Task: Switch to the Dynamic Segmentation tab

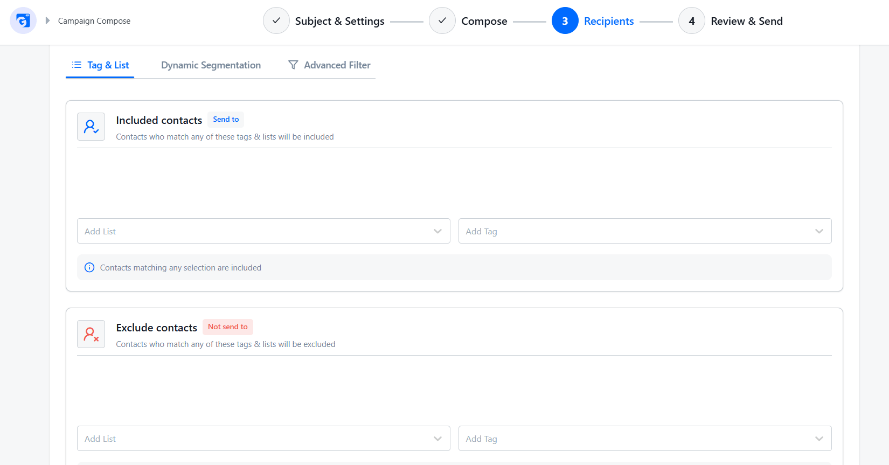Action: (x=211, y=65)
